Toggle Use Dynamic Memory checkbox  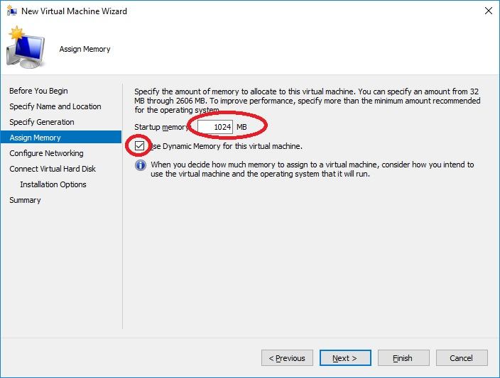[140, 146]
